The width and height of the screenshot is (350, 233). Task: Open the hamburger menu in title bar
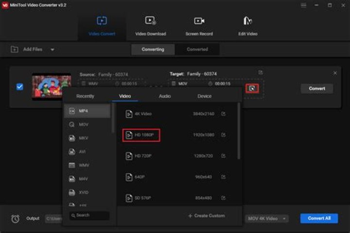[303, 5]
